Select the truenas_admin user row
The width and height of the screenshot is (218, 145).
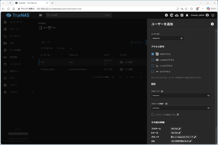93,69
